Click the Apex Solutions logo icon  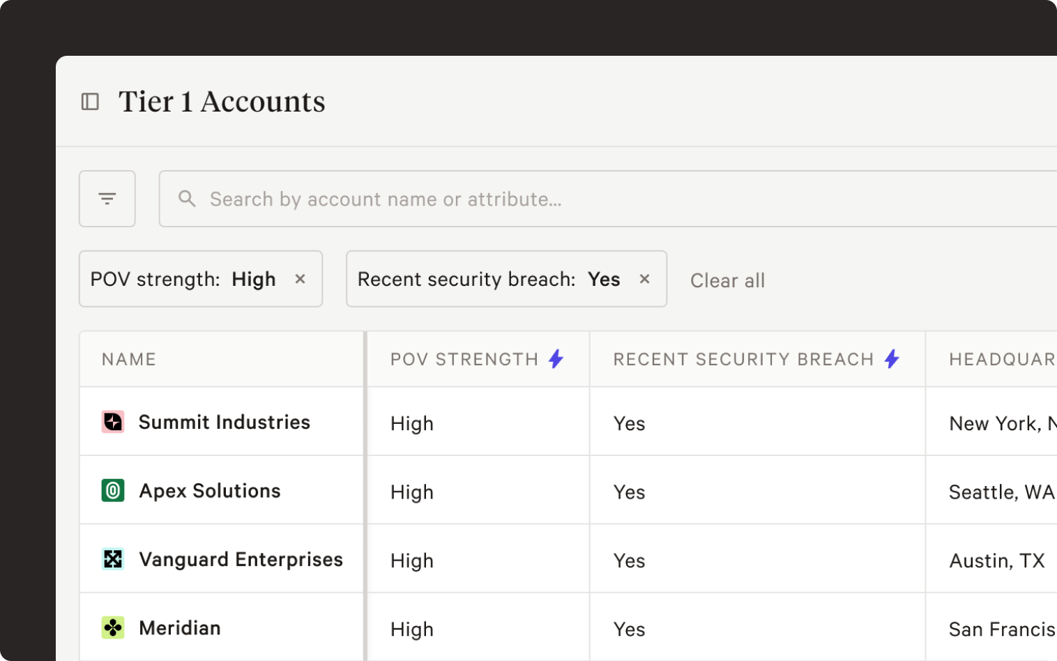113,491
